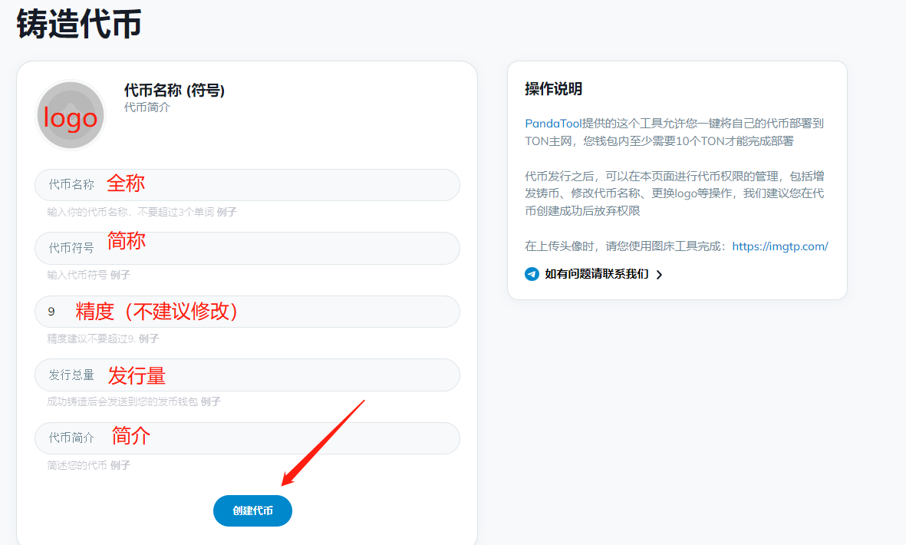Viewport: 906px width, 545px height.
Task: Click the 操作说明 panel heading
Action: (x=553, y=89)
